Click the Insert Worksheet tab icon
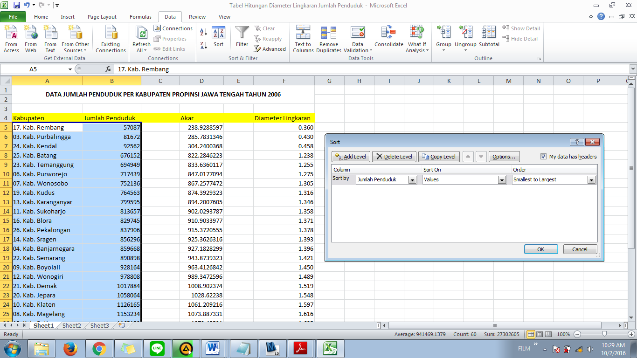 [122, 326]
